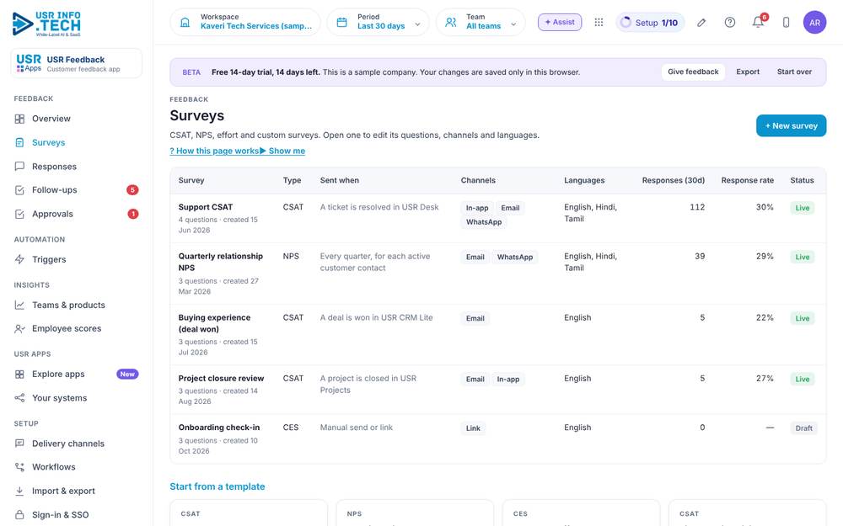Open Approvals in the sidebar
Image resolution: width=843 pixels, height=526 pixels.
click(x=77, y=214)
